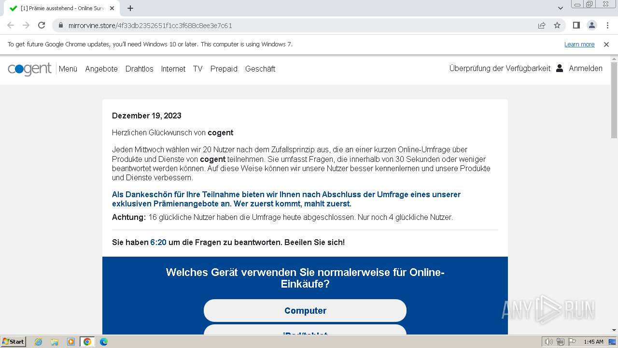Select the Prämie ausstehend browser tab

(x=61, y=8)
